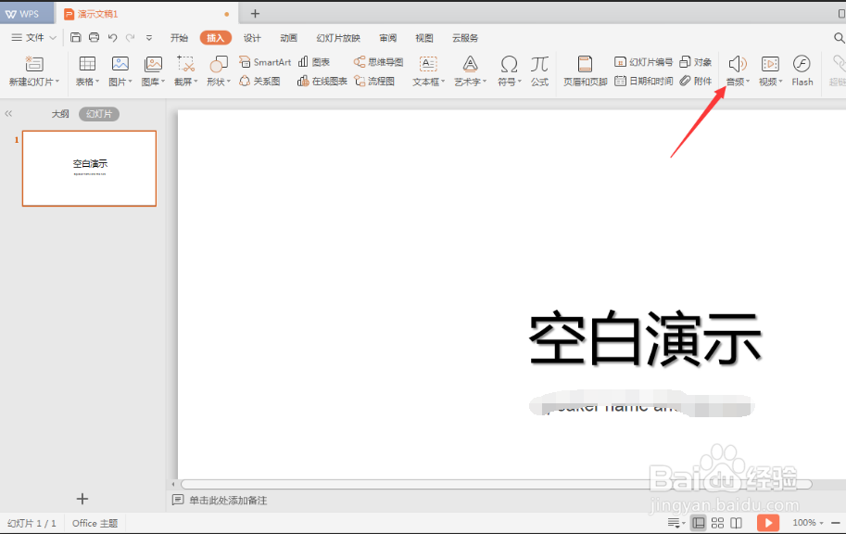Click the Print icon in quick toolbar

94,37
